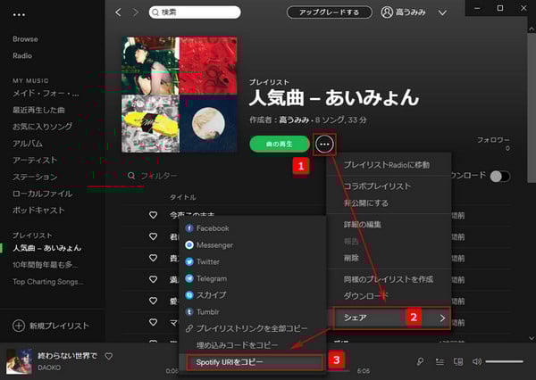
Task: Open ローカルファイル in the sidebar
Action: (42, 194)
